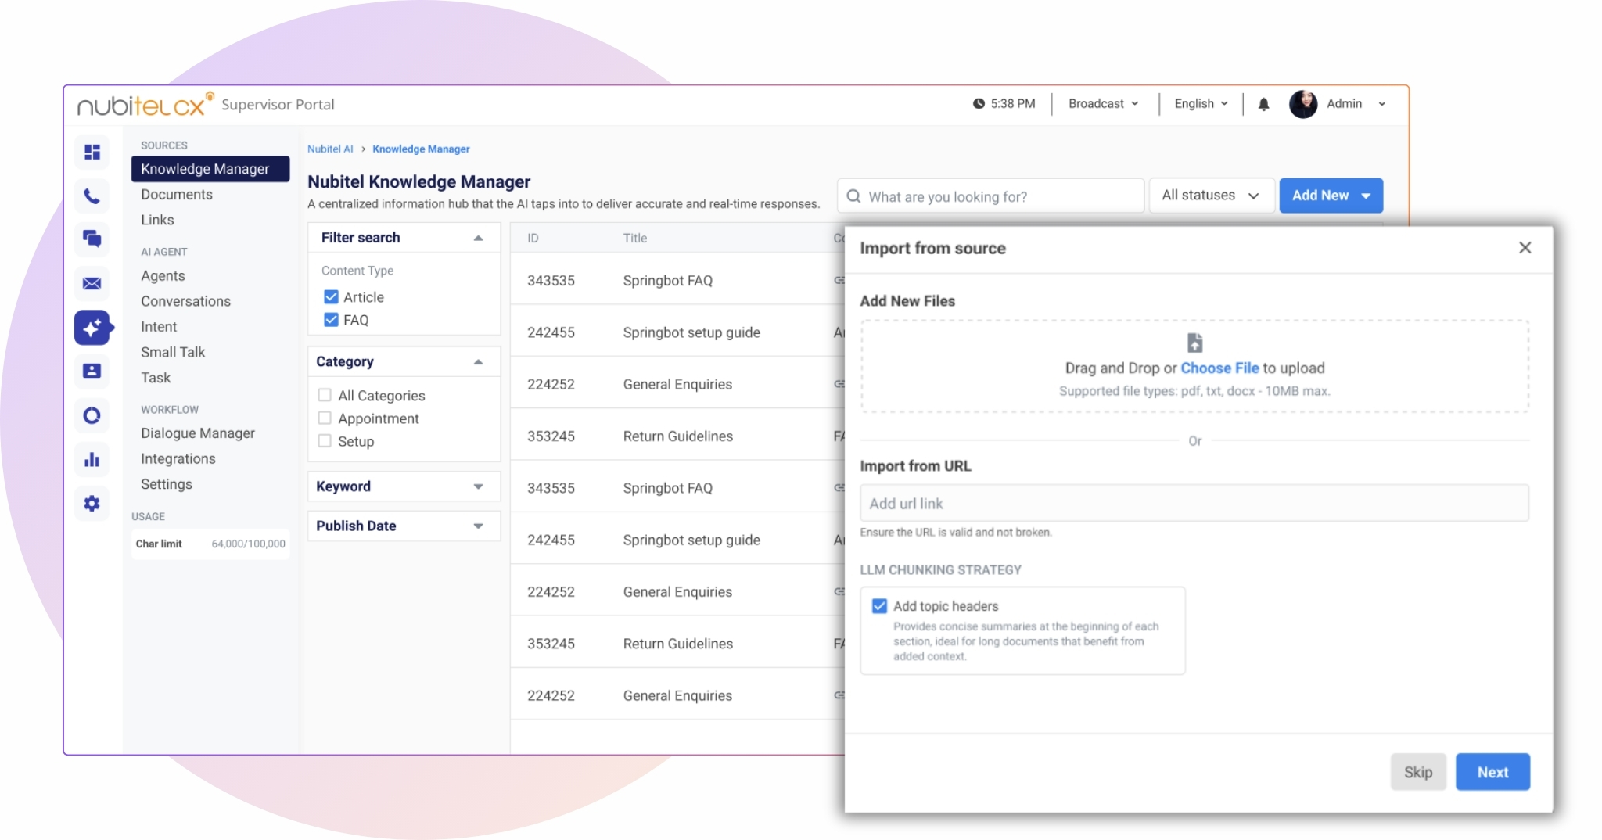Click the email envelope sidebar icon
The height and width of the screenshot is (840, 1602).
point(92,283)
